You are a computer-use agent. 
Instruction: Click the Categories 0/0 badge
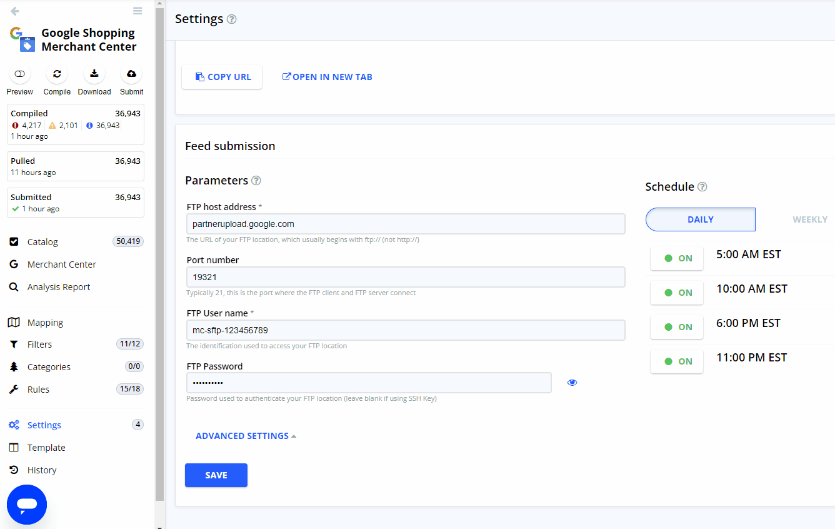coord(134,366)
